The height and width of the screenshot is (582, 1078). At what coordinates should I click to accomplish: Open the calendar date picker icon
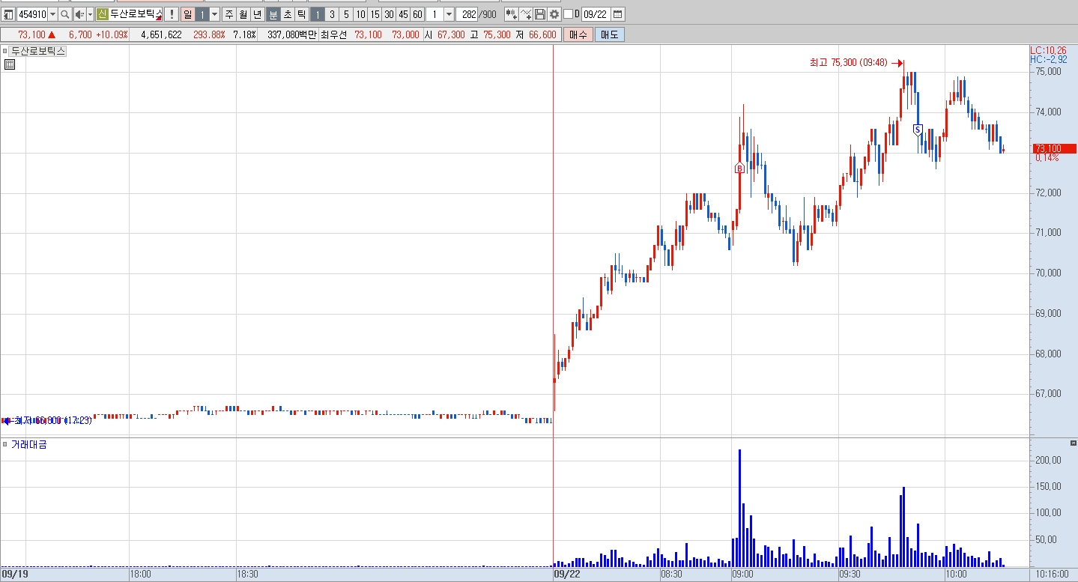(x=618, y=14)
